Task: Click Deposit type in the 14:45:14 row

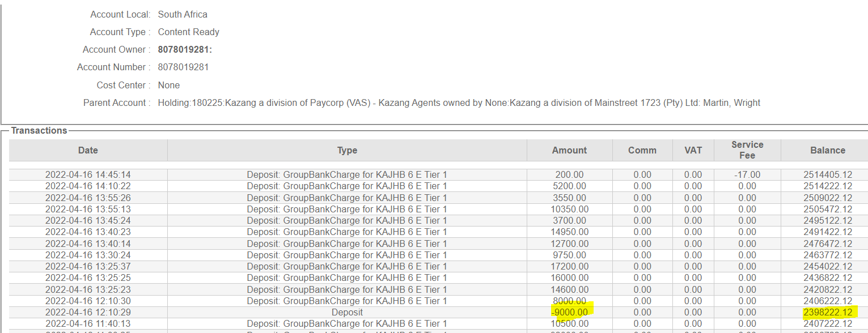Action: tap(347, 174)
